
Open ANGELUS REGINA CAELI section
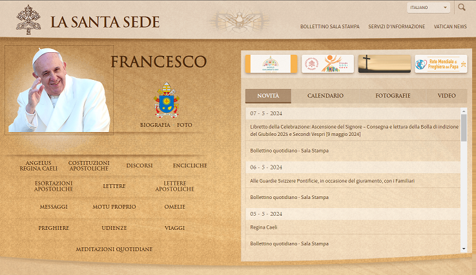(x=39, y=166)
